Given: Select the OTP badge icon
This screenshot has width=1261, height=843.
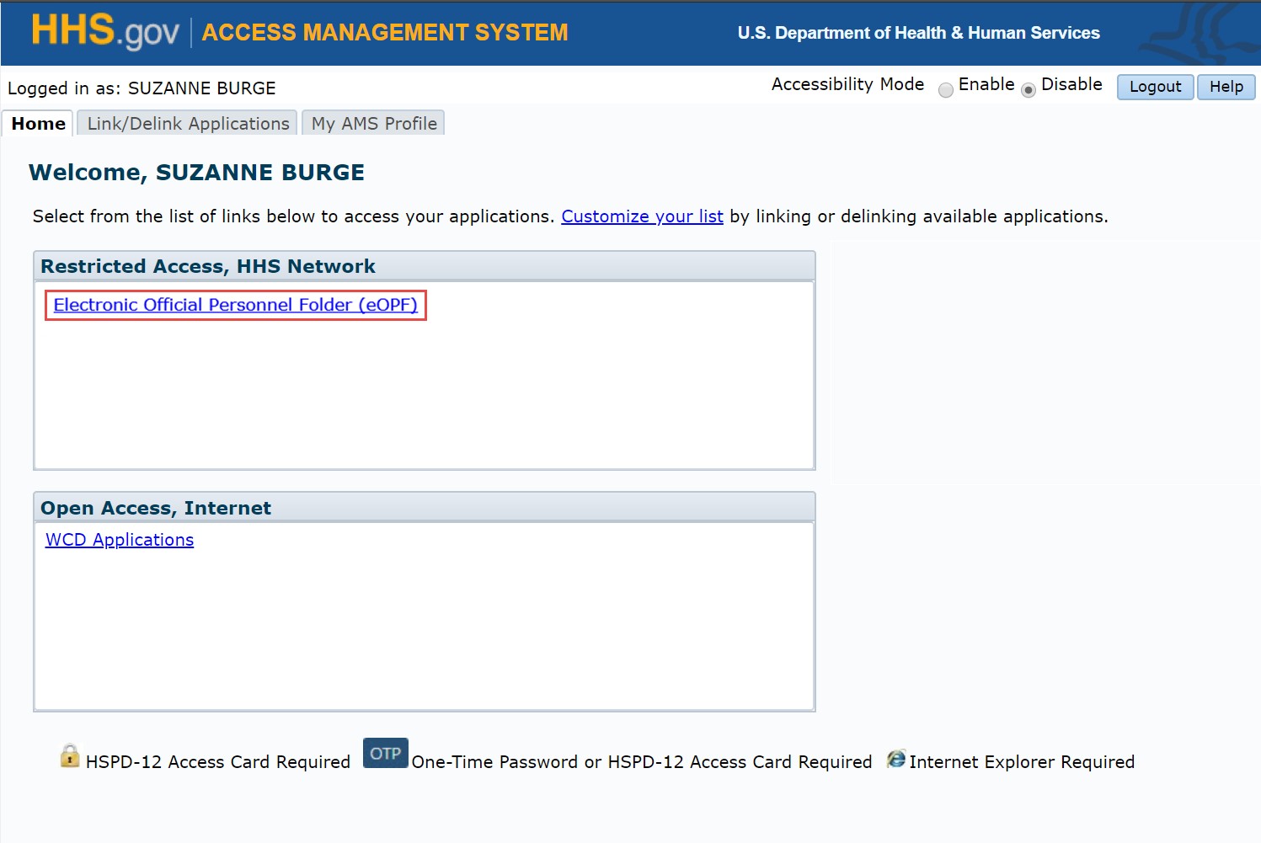Looking at the screenshot, I should 385,753.
